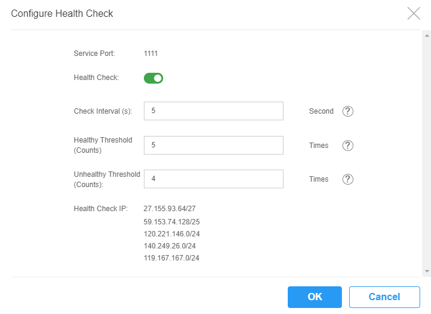
Task: Click the Cancel button
Action: (x=385, y=297)
